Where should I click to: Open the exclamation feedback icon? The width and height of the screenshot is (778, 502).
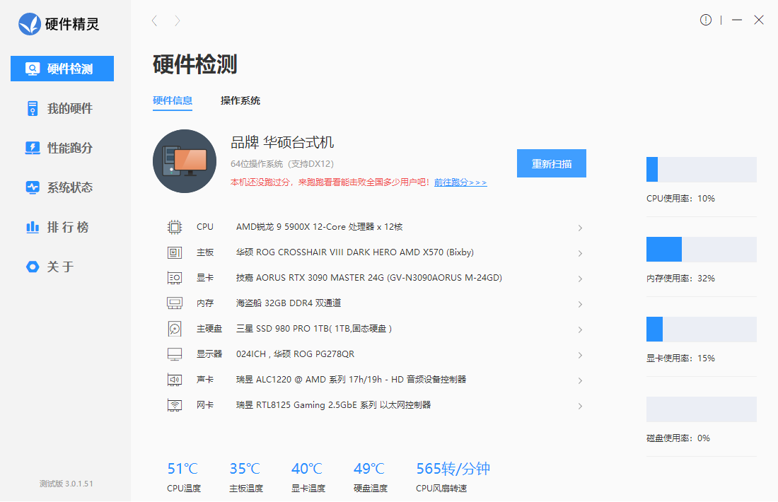point(706,20)
